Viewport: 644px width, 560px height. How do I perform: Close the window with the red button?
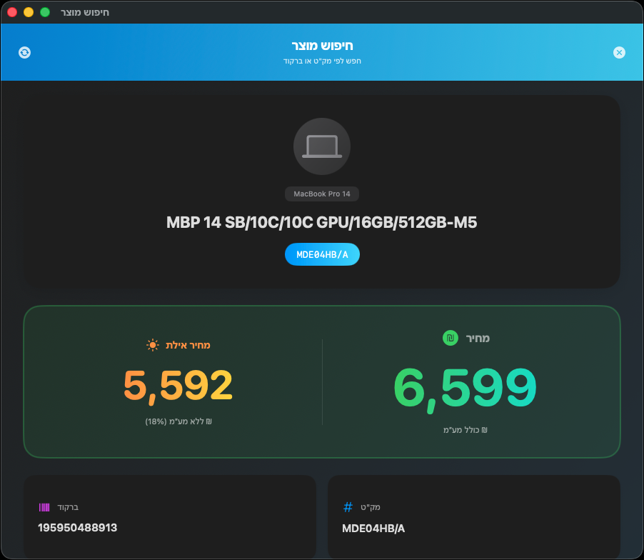pyautogui.click(x=12, y=12)
